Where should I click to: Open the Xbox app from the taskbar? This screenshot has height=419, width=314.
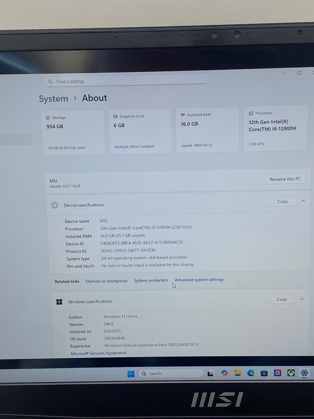click(x=291, y=373)
